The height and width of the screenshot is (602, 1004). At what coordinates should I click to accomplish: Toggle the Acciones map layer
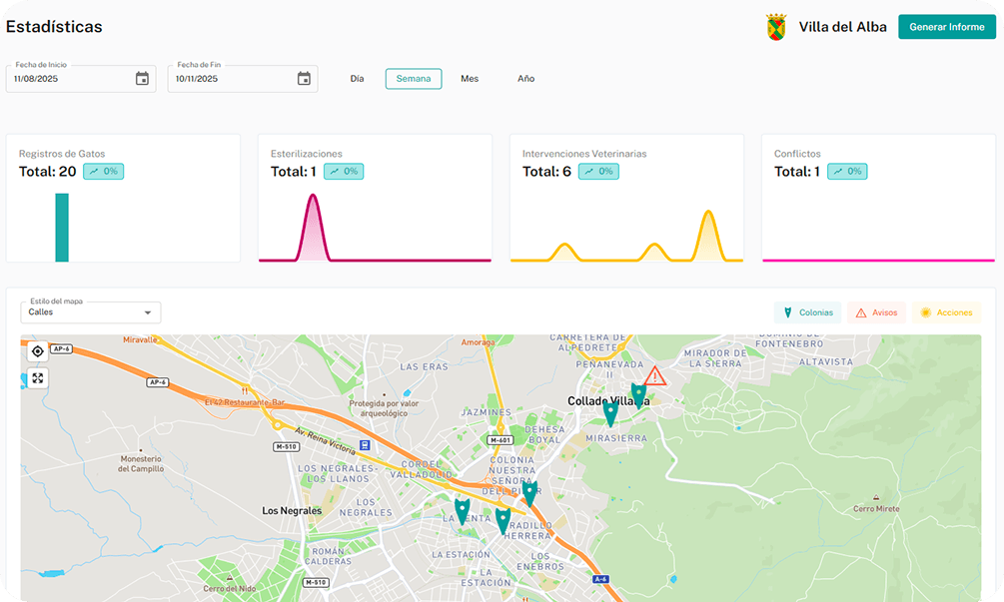click(x=946, y=312)
